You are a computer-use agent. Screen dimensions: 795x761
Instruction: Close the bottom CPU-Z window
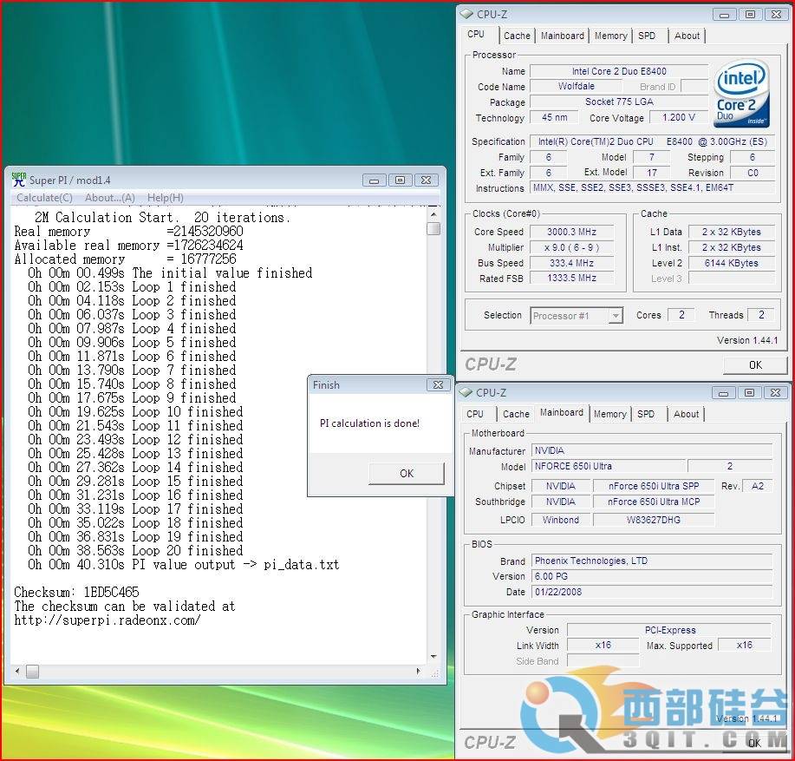pyautogui.click(x=775, y=393)
